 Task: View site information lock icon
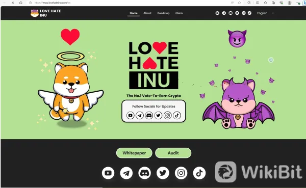[x=30, y=3]
